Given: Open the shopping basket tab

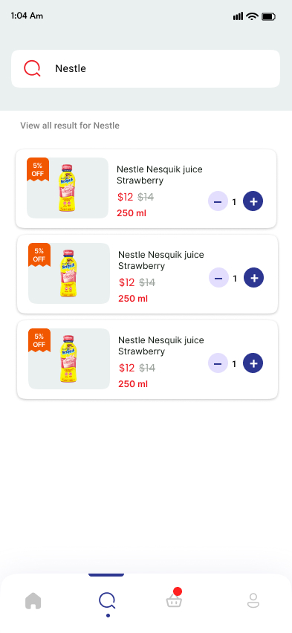Looking at the screenshot, I should pyautogui.click(x=174, y=600).
